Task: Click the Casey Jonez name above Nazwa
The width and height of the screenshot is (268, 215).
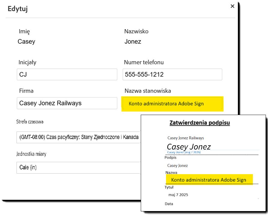Action: click(177, 165)
